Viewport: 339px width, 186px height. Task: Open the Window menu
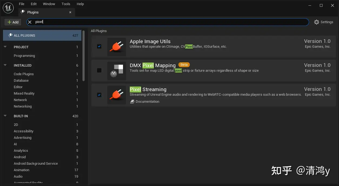point(49,4)
